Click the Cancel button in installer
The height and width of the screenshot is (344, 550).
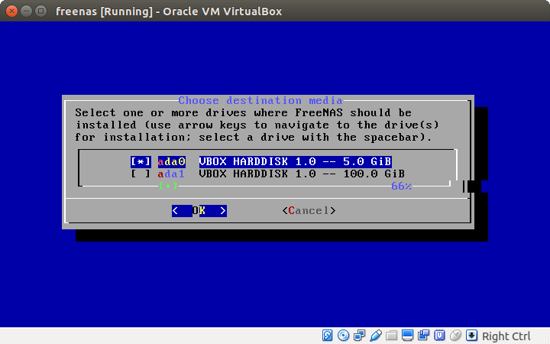(309, 211)
